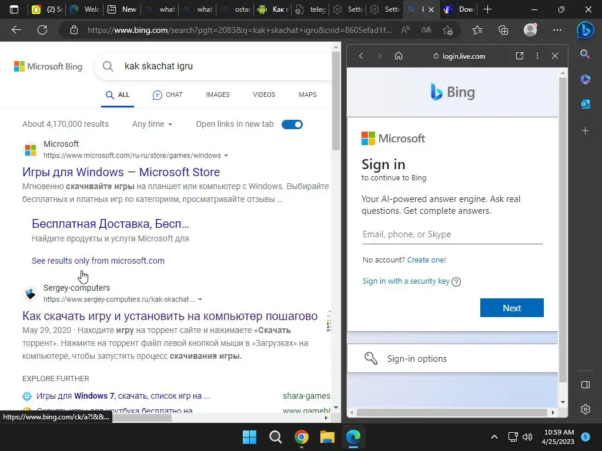Open sidebar page in new tab

coord(520,56)
